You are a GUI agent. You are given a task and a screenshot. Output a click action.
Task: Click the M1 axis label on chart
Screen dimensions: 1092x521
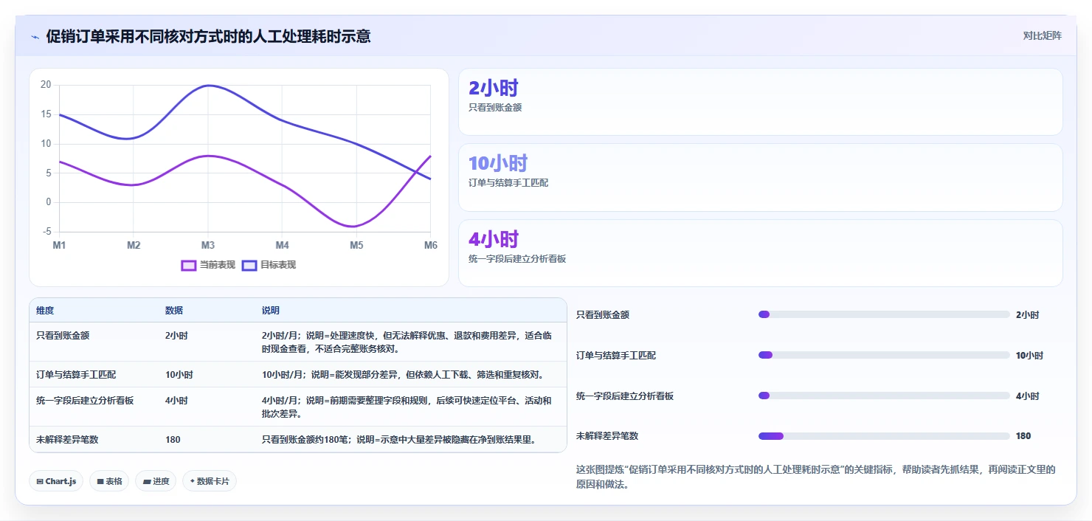[59, 245]
